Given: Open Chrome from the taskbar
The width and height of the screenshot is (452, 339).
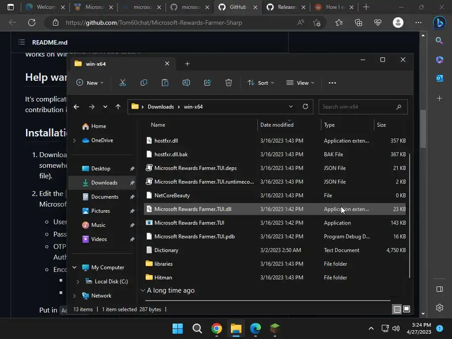Looking at the screenshot, I should pyautogui.click(x=216, y=328).
